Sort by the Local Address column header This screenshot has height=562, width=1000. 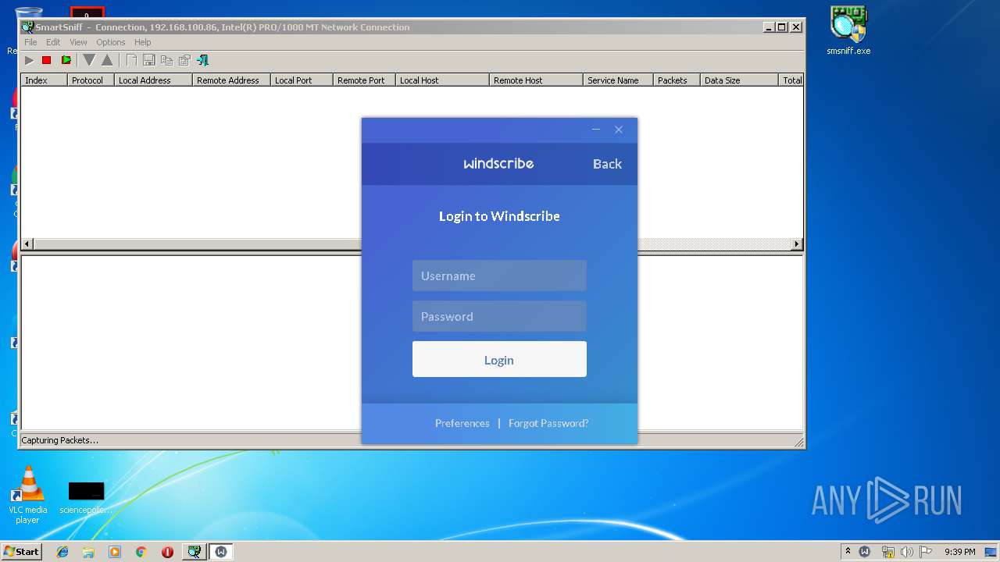tap(153, 80)
